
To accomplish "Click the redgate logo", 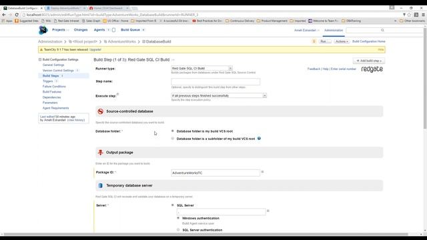I will pos(372,69).
